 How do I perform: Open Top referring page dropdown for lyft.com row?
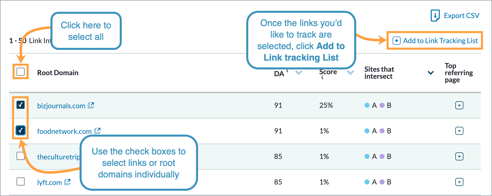[x=459, y=182]
